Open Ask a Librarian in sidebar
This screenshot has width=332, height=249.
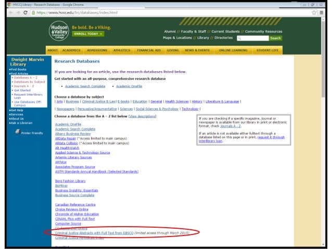(21, 123)
